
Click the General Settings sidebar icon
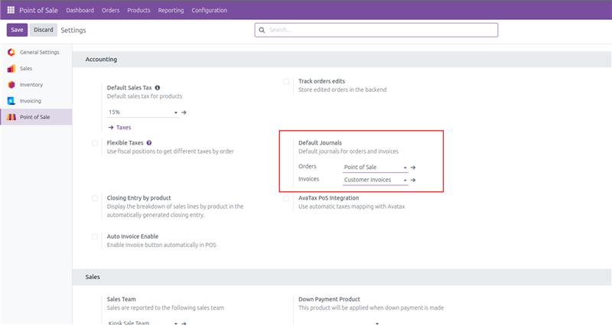point(11,52)
